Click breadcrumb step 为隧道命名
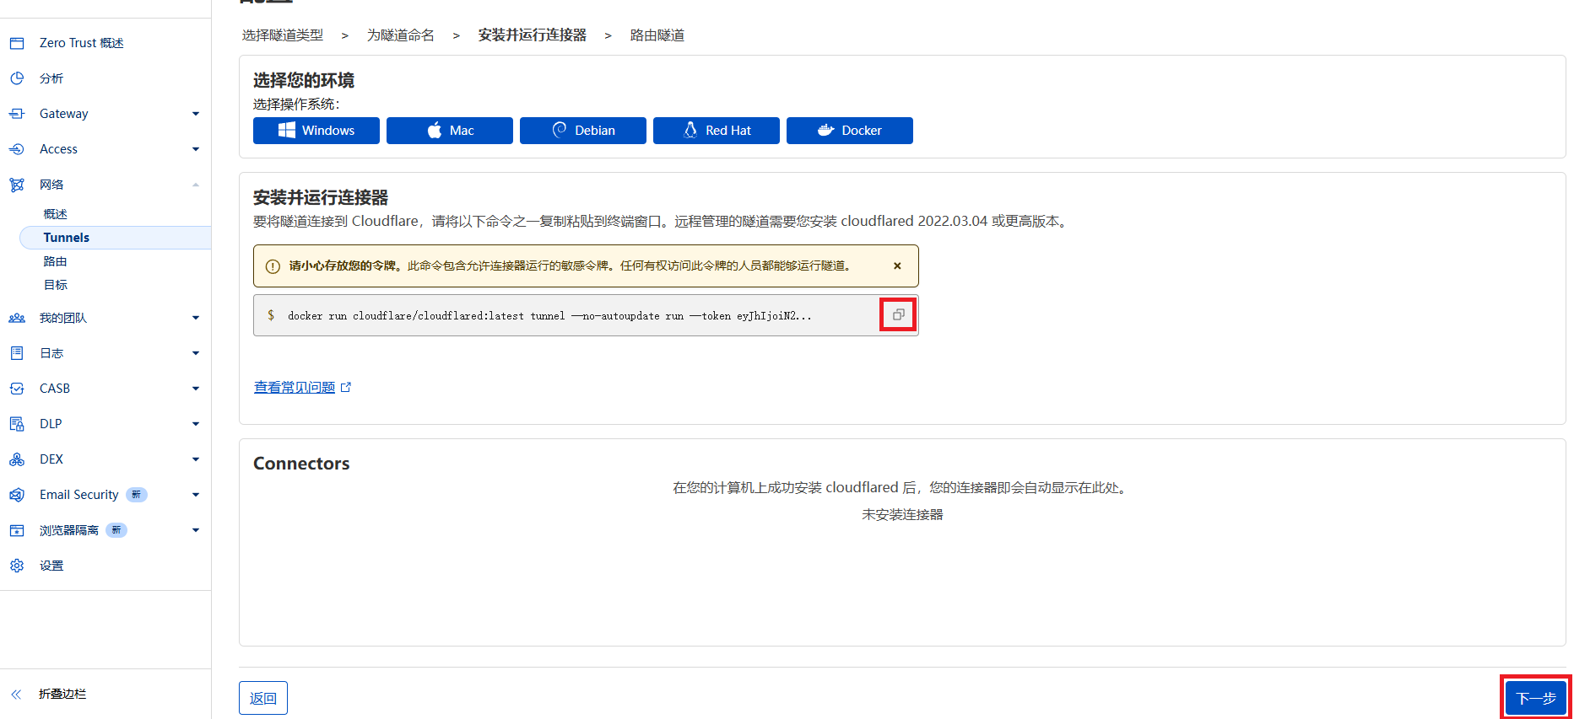The image size is (1574, 719). pyautogui.click(x=401, y=35)
